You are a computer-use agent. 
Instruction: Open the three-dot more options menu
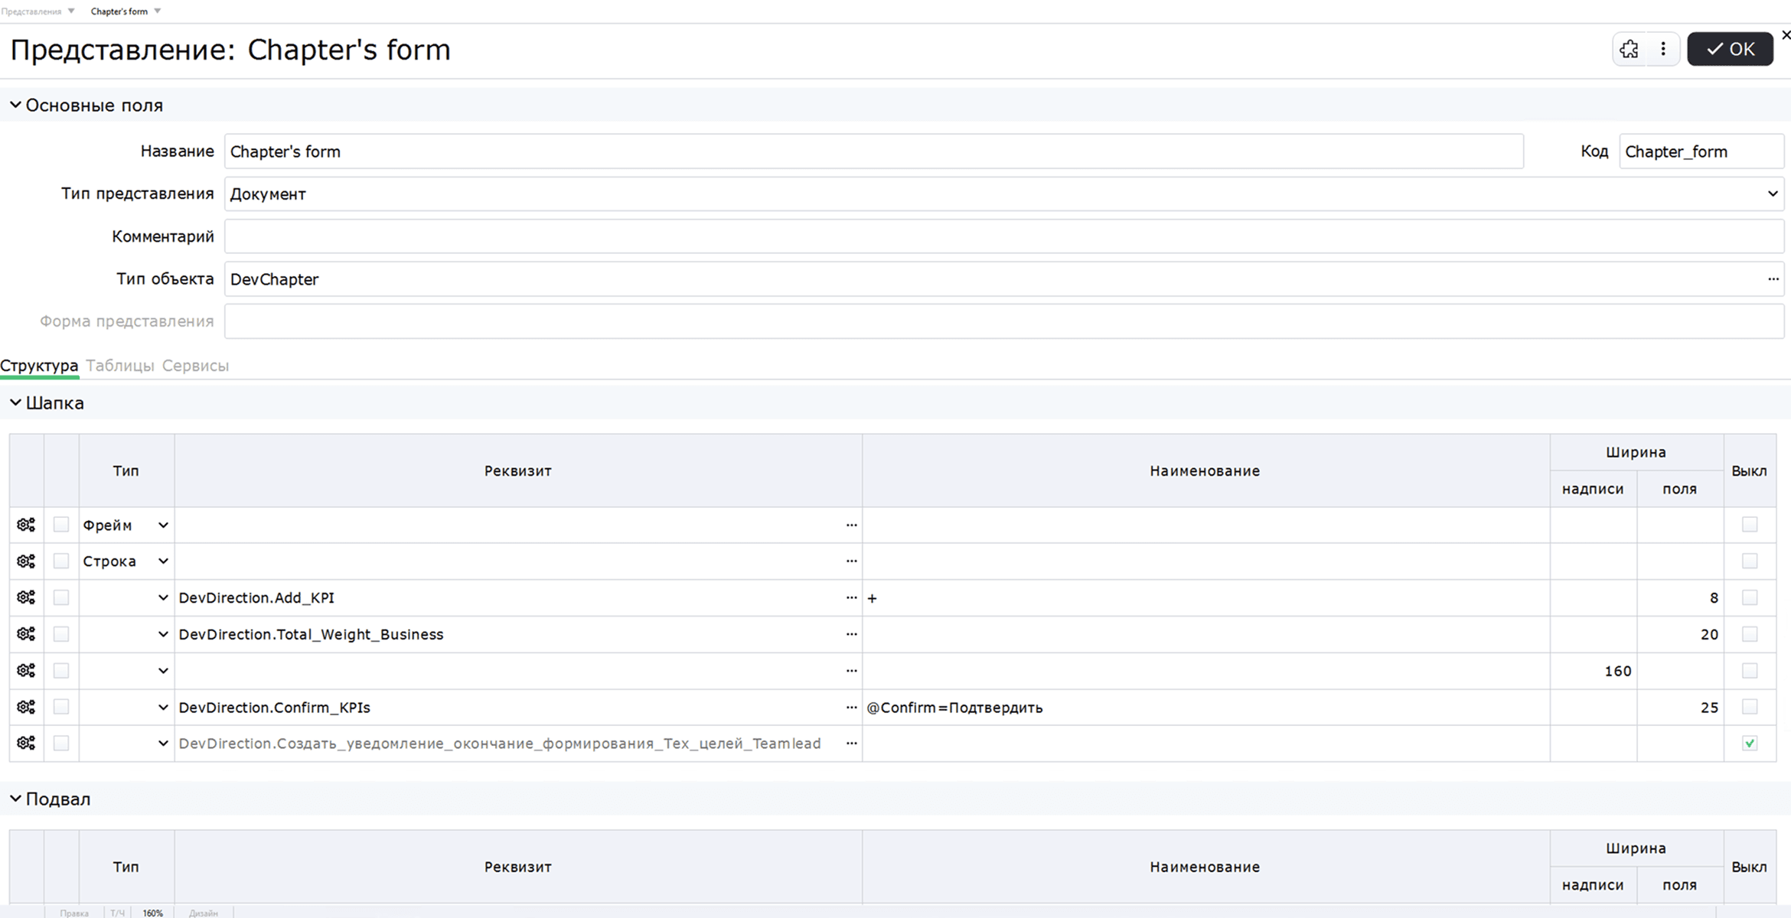tap(1663, 50)
